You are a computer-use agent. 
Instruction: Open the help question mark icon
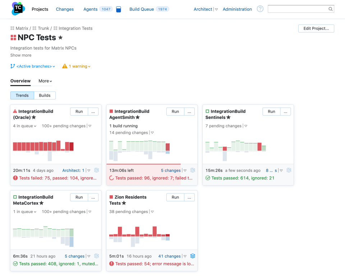260,9
